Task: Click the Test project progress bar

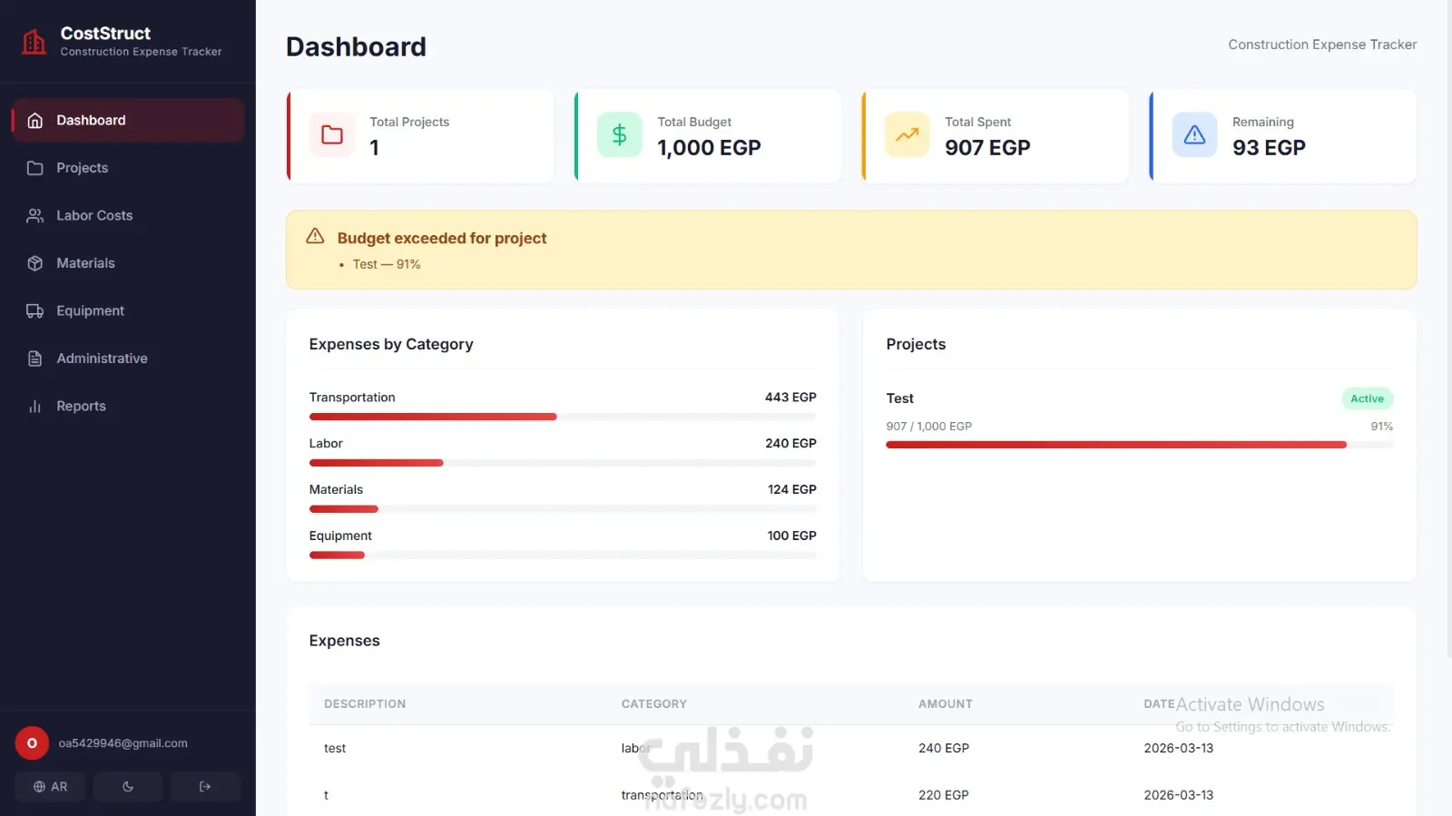Action: click(x=1116, y=445)
